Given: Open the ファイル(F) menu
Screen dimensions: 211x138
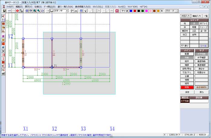Looking at the screenshot, I should [x=10, y=7].
